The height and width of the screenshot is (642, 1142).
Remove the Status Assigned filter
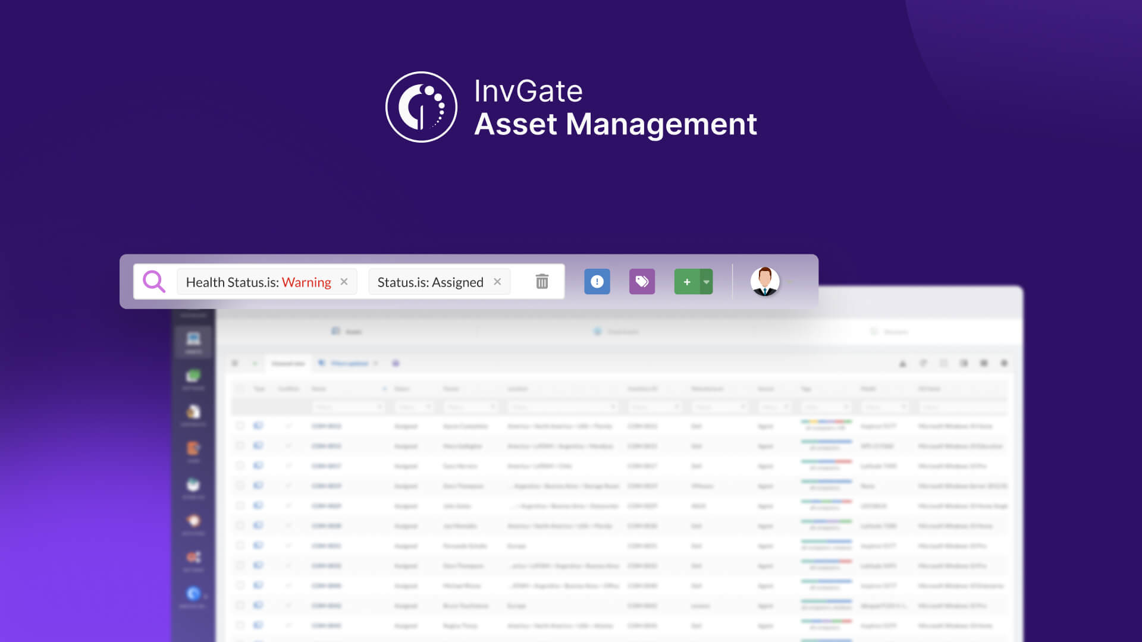point(497,282)
